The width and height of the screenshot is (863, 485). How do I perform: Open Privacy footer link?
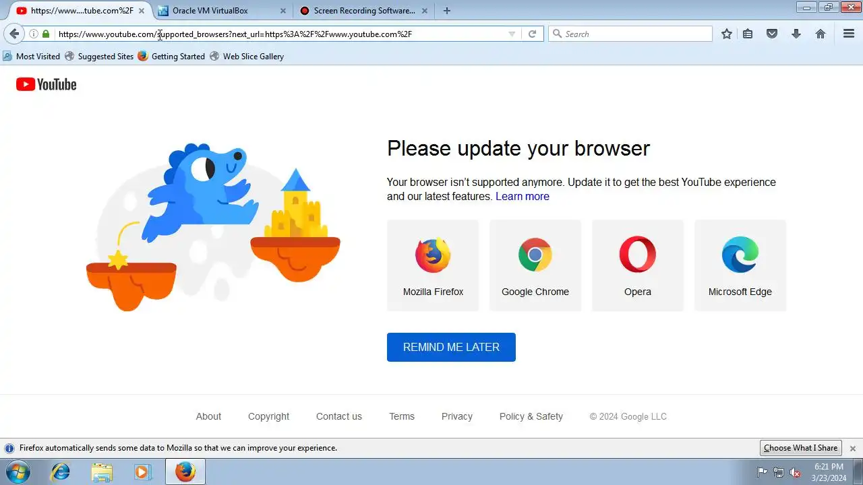coord(457,416)
